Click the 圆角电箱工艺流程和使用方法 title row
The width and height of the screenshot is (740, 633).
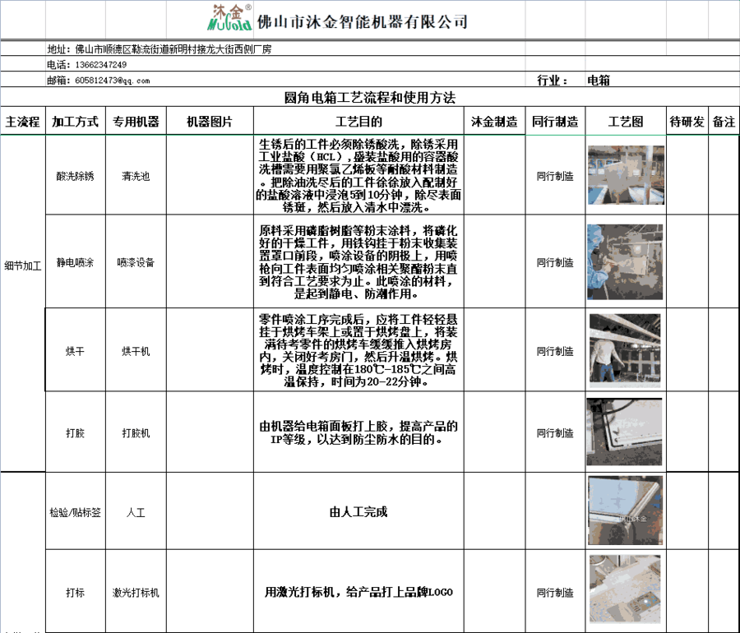[369, 98]
